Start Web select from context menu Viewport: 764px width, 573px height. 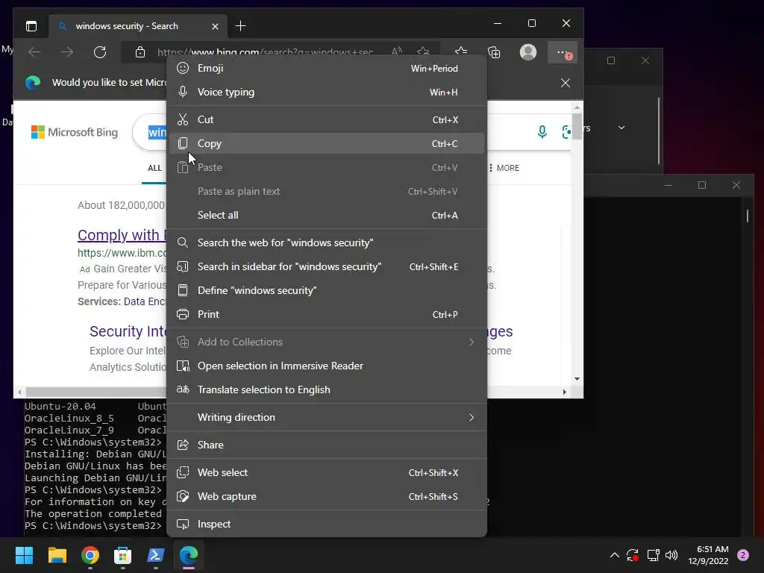(x=327, y=472)
